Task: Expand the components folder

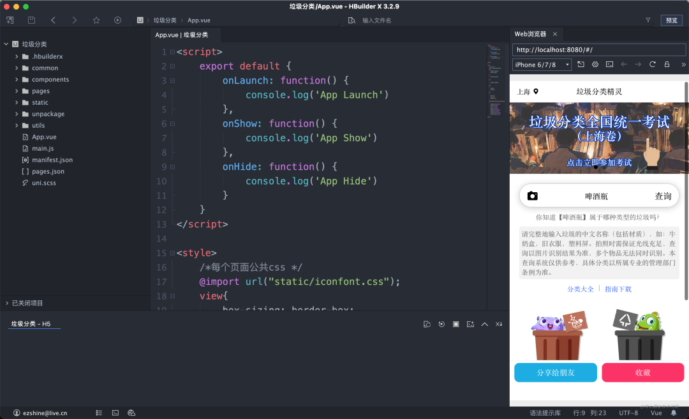Action: tap(17, 79)
